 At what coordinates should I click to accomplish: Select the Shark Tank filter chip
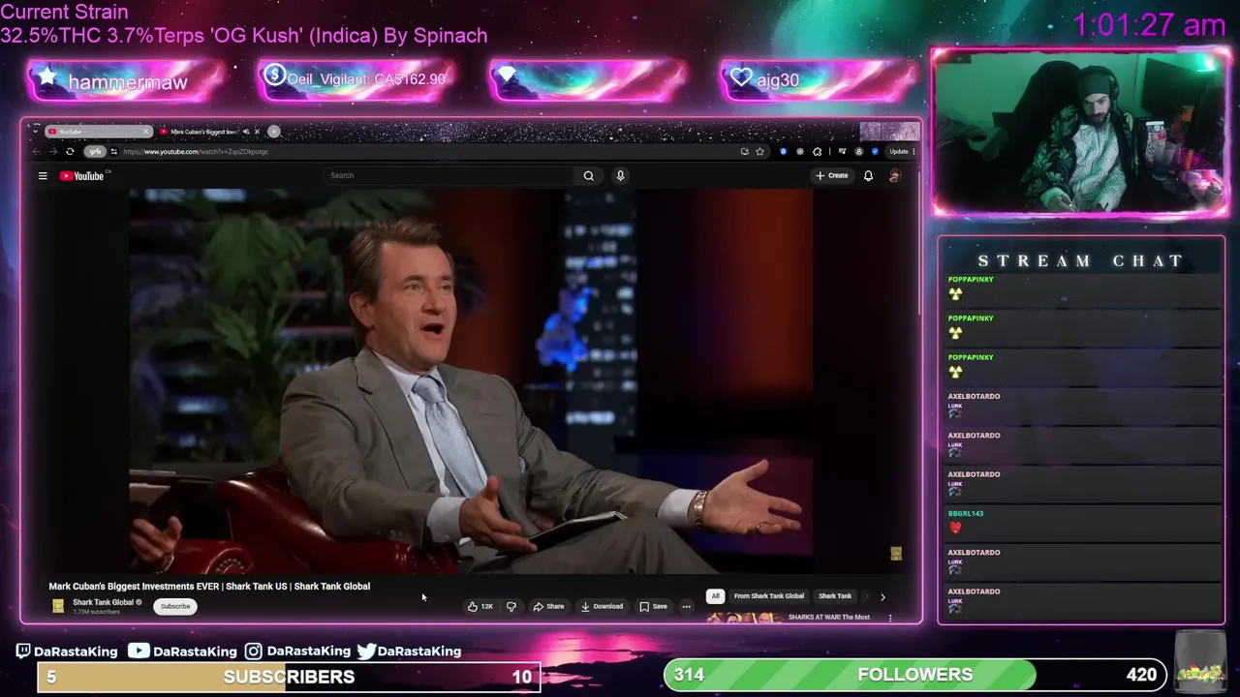pos(835,596)
